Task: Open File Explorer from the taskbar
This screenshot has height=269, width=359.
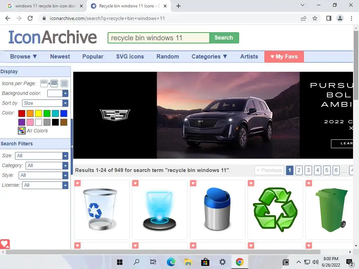Action: [x=188, y=262]
